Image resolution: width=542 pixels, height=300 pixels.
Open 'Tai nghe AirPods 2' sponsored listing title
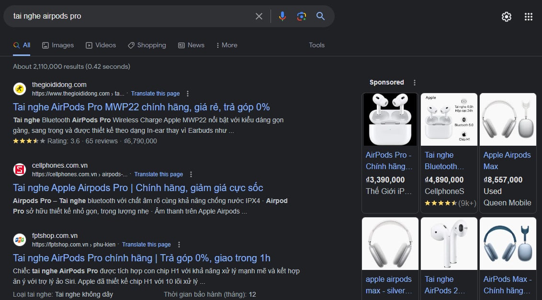click(445, 285)
